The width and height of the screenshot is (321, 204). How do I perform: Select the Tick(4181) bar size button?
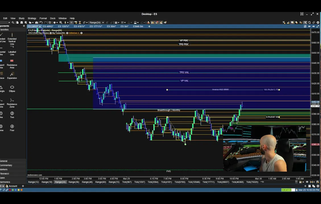point(166,182)
